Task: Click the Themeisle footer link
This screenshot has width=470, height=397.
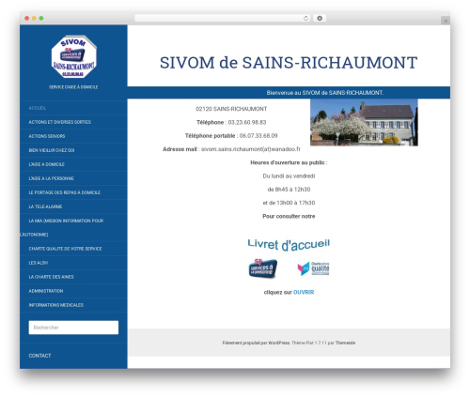Action: [345, 343]
